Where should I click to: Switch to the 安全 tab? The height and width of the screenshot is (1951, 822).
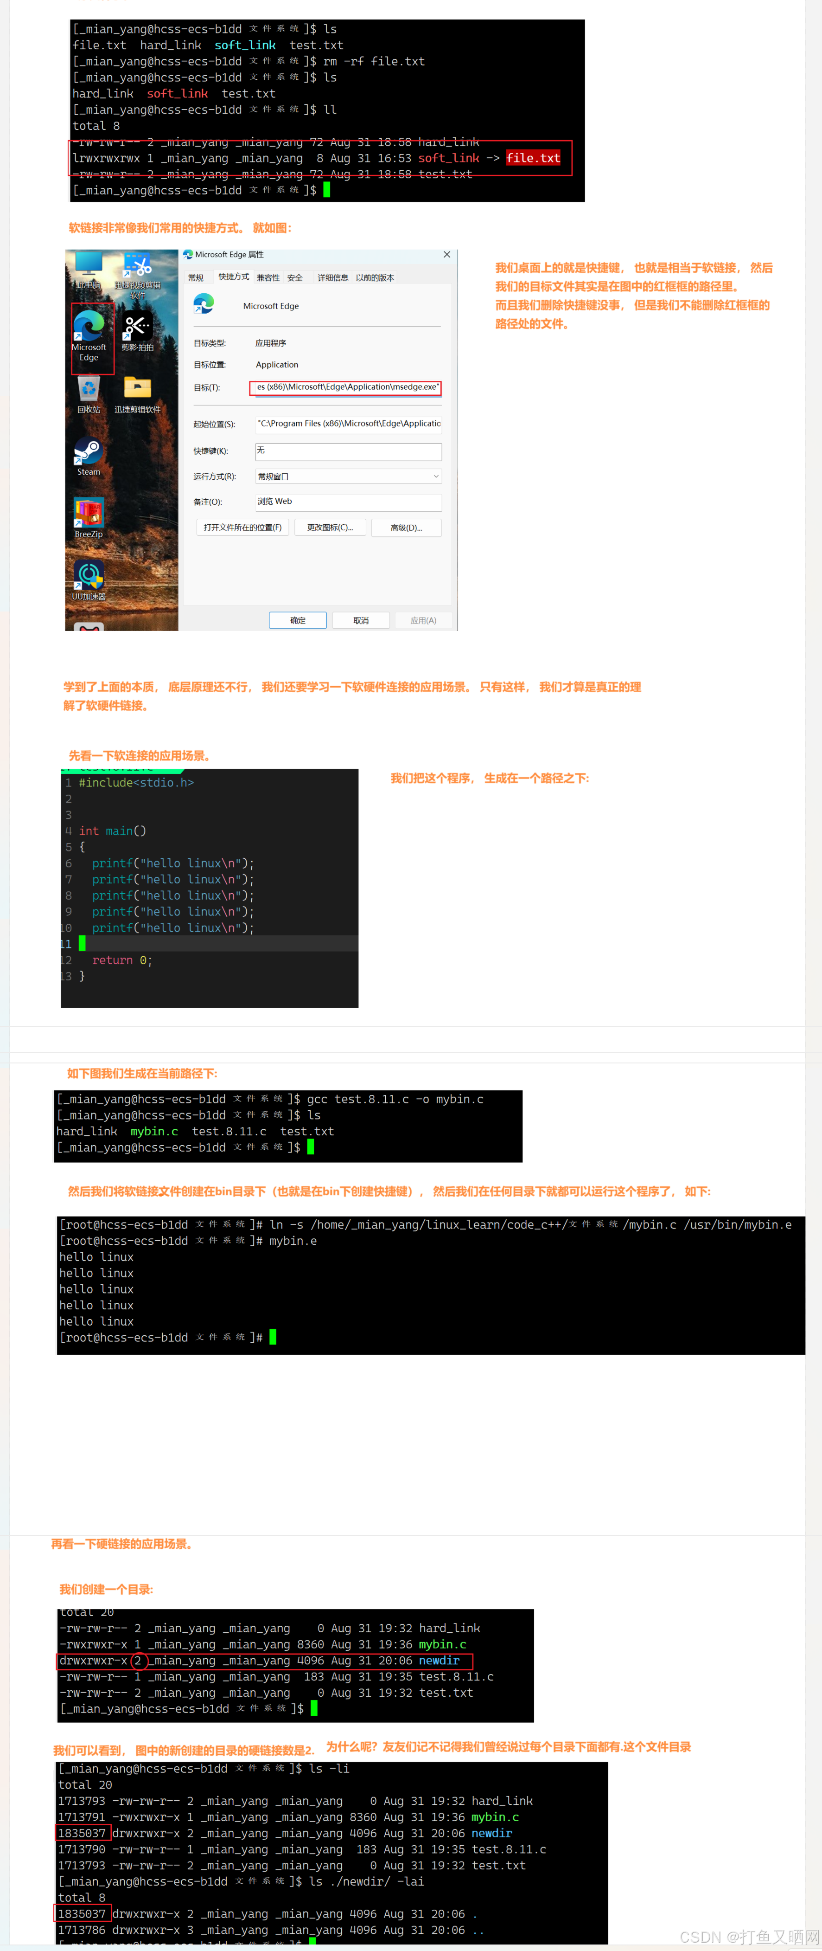point(295,278)
